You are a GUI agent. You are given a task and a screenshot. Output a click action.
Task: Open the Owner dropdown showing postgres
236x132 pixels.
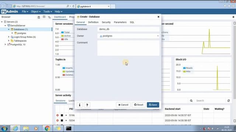point(128,36)
